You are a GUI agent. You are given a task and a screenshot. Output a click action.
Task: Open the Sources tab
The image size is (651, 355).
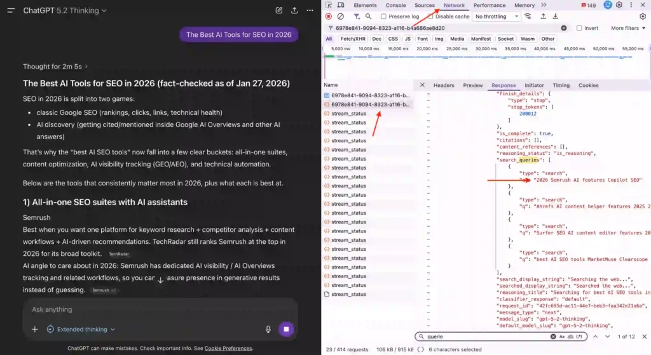pyautogui.click(x=424, y=5)
